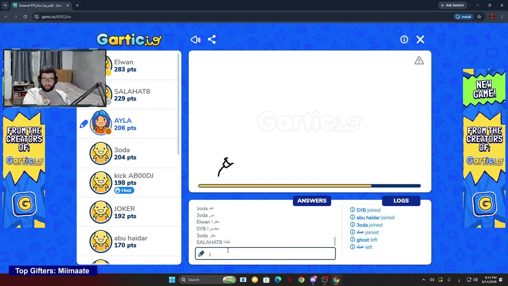Viewport: 508px width, 286px height.
Task: Open a new browser tab
Action: point(77,5)
